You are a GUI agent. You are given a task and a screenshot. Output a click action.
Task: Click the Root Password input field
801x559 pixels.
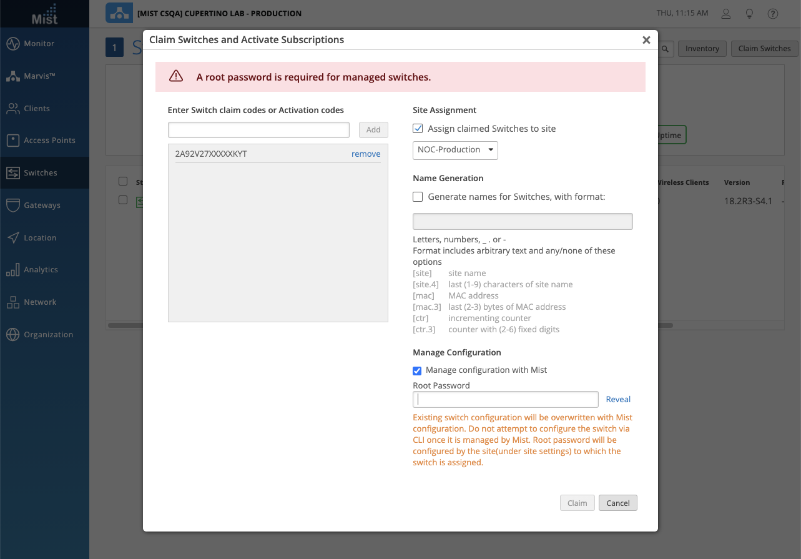pos(506,400)
